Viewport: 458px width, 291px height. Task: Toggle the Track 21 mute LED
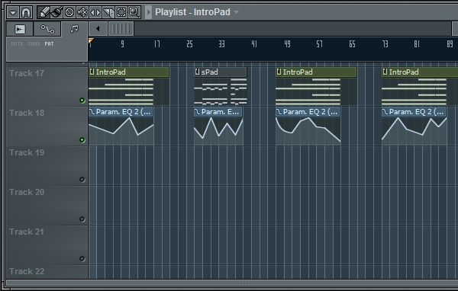[x=82, y=259]
